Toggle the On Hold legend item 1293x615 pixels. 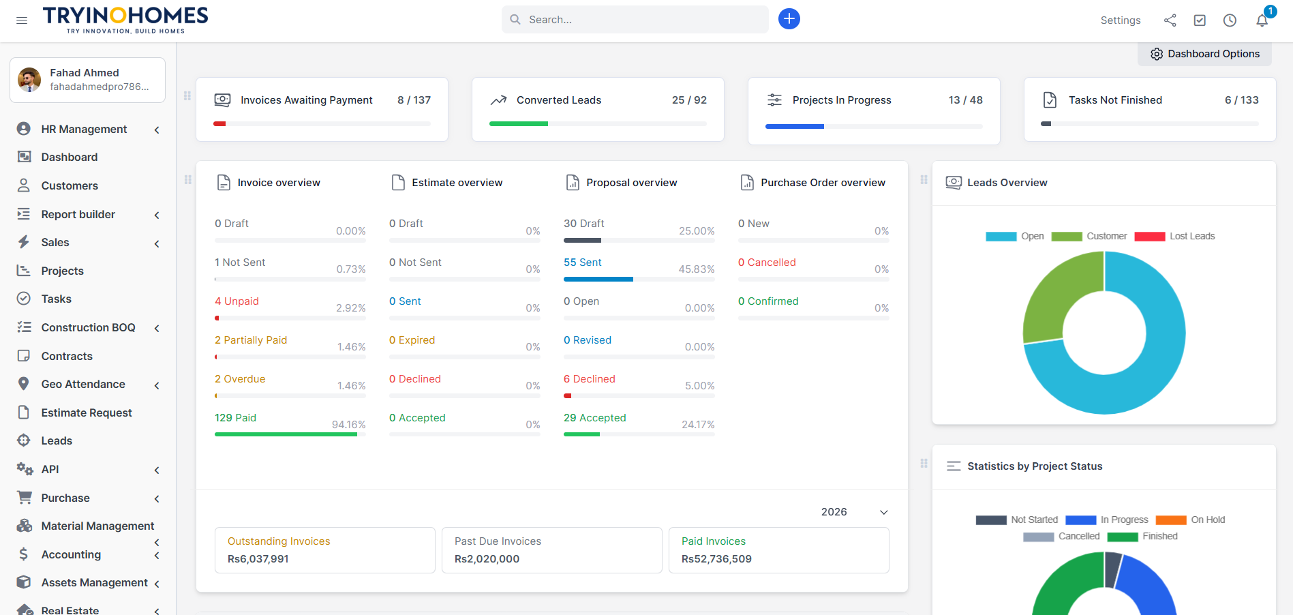[1191, 520]
